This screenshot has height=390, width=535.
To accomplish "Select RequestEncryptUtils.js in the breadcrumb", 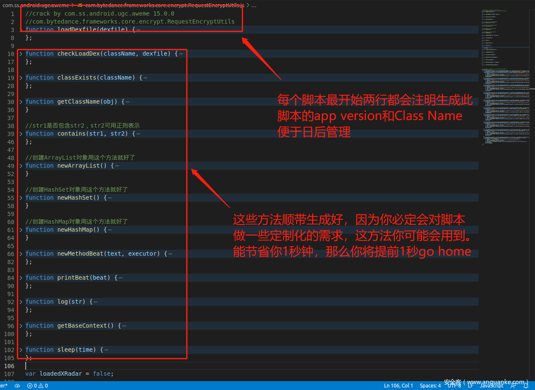I will 164,5.
